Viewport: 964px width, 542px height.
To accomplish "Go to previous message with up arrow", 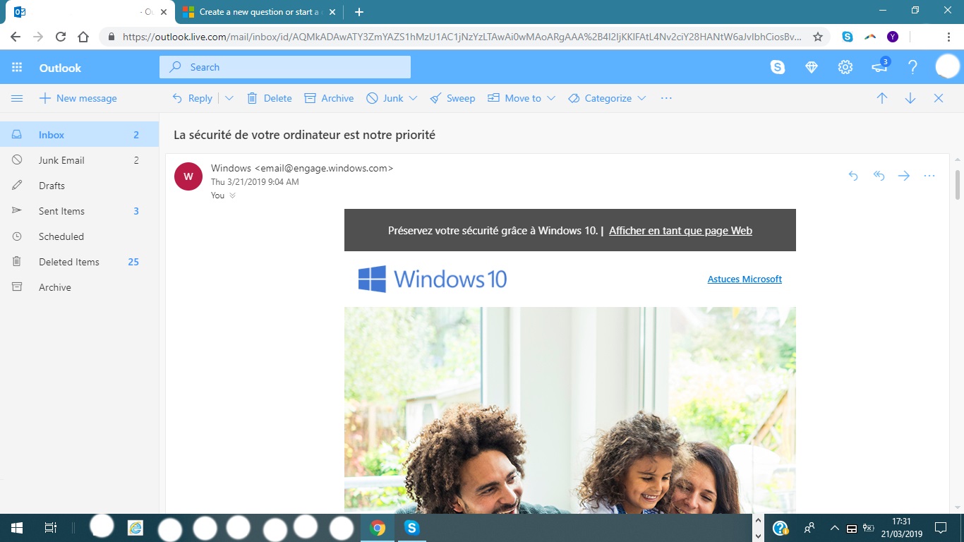I will (882, 98).
